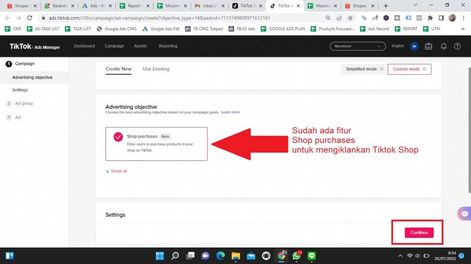Open the chat support bubble icon
Viewport: 471px width, 264px height.
[464, 214]
